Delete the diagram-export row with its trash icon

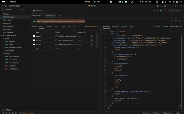[92, 44]
